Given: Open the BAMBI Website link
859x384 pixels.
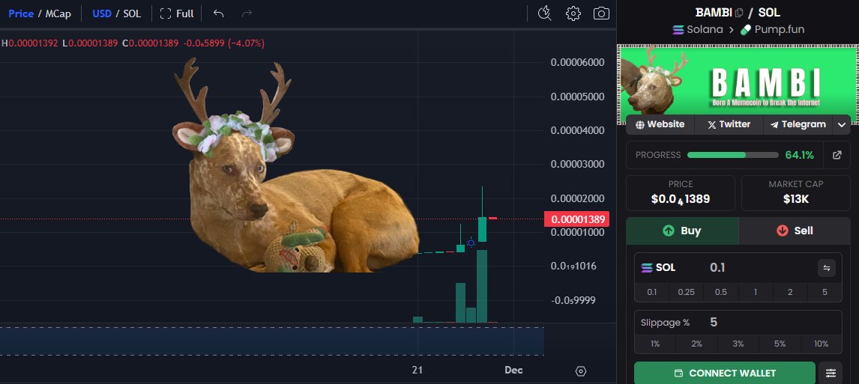Looking at the screenshot, I should click(x=660, y=124).
